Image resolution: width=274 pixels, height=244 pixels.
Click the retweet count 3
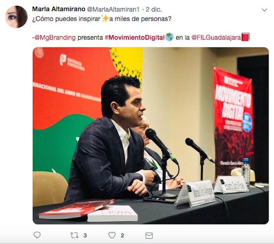coord(85,235)
